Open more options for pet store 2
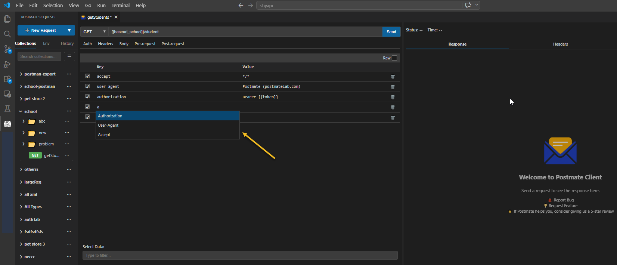Screen dimensions: 617x265 point(69,99)
